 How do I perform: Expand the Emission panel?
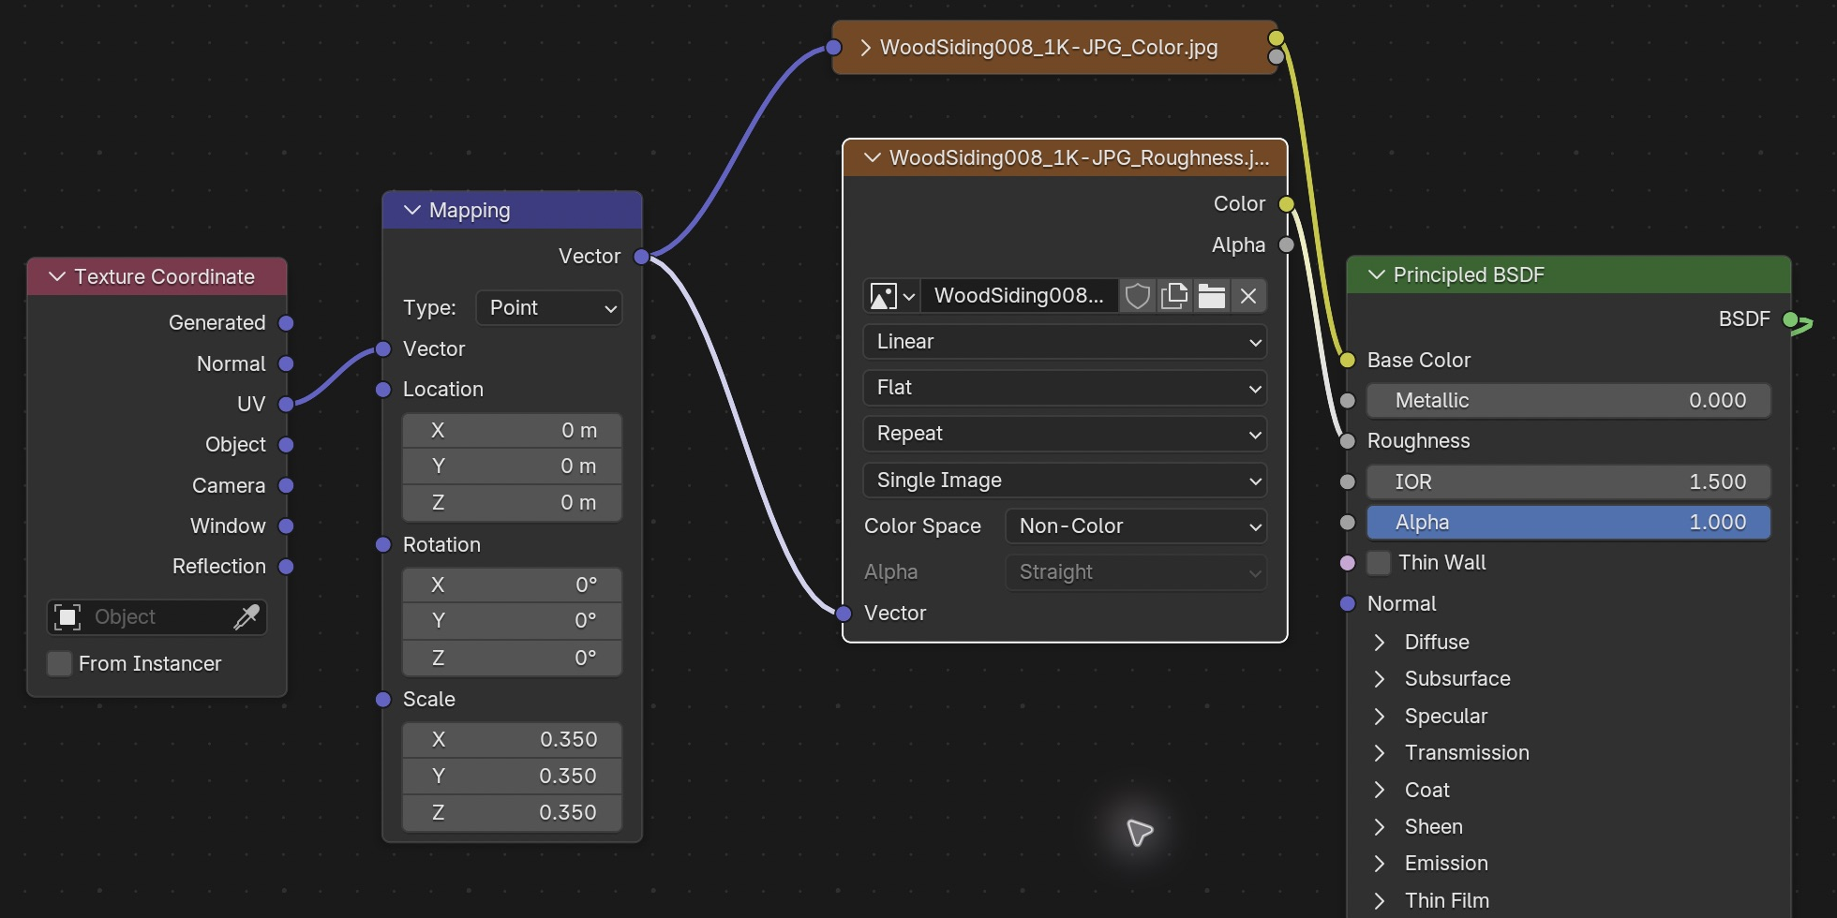1380,864
